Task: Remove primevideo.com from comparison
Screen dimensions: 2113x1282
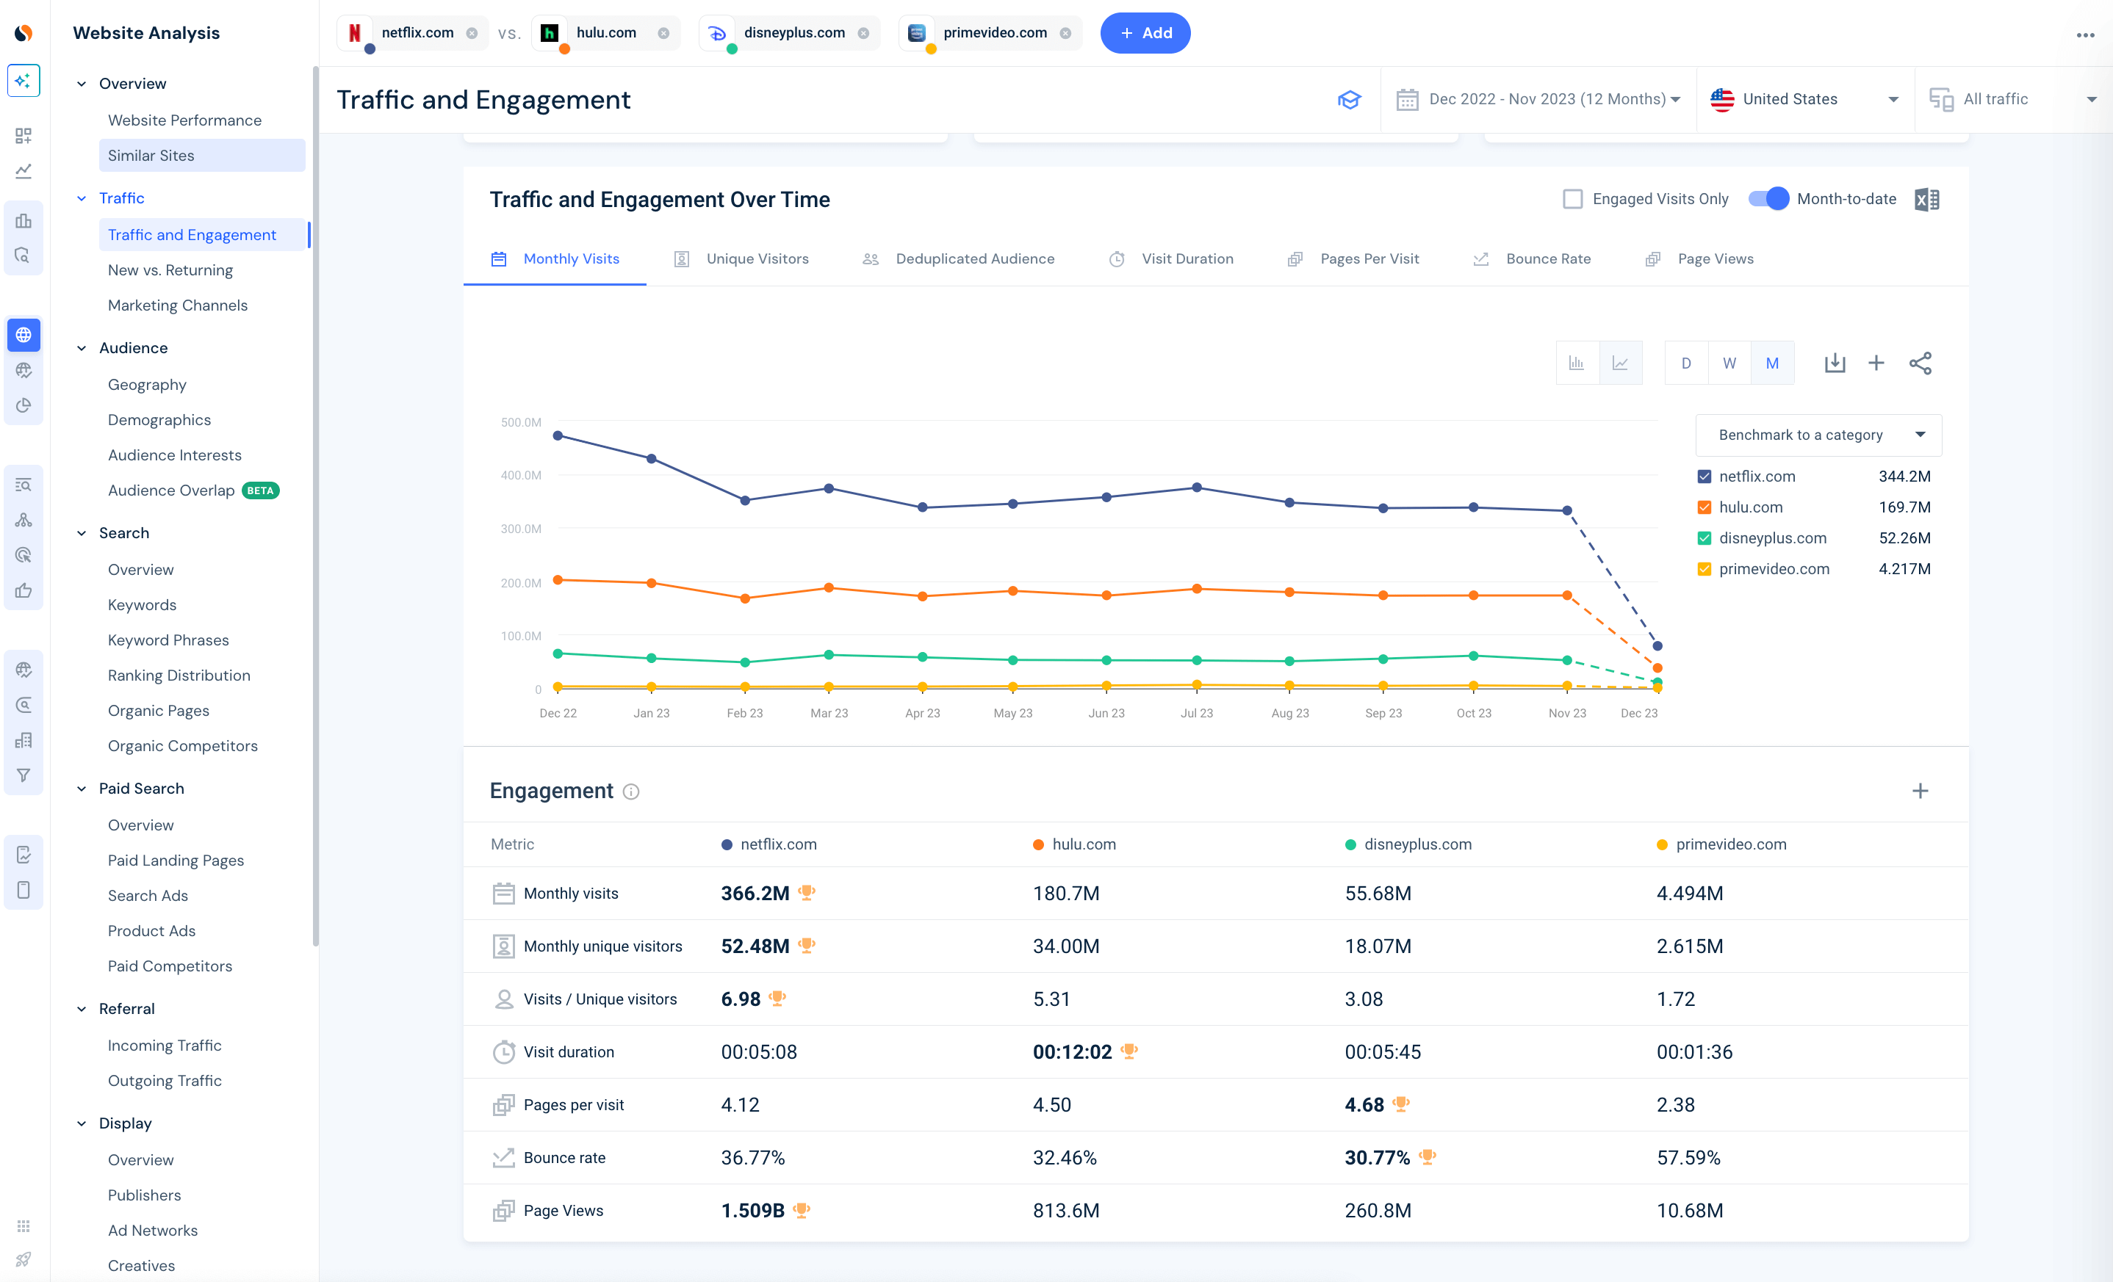Action: click(x=1065, y=32)
